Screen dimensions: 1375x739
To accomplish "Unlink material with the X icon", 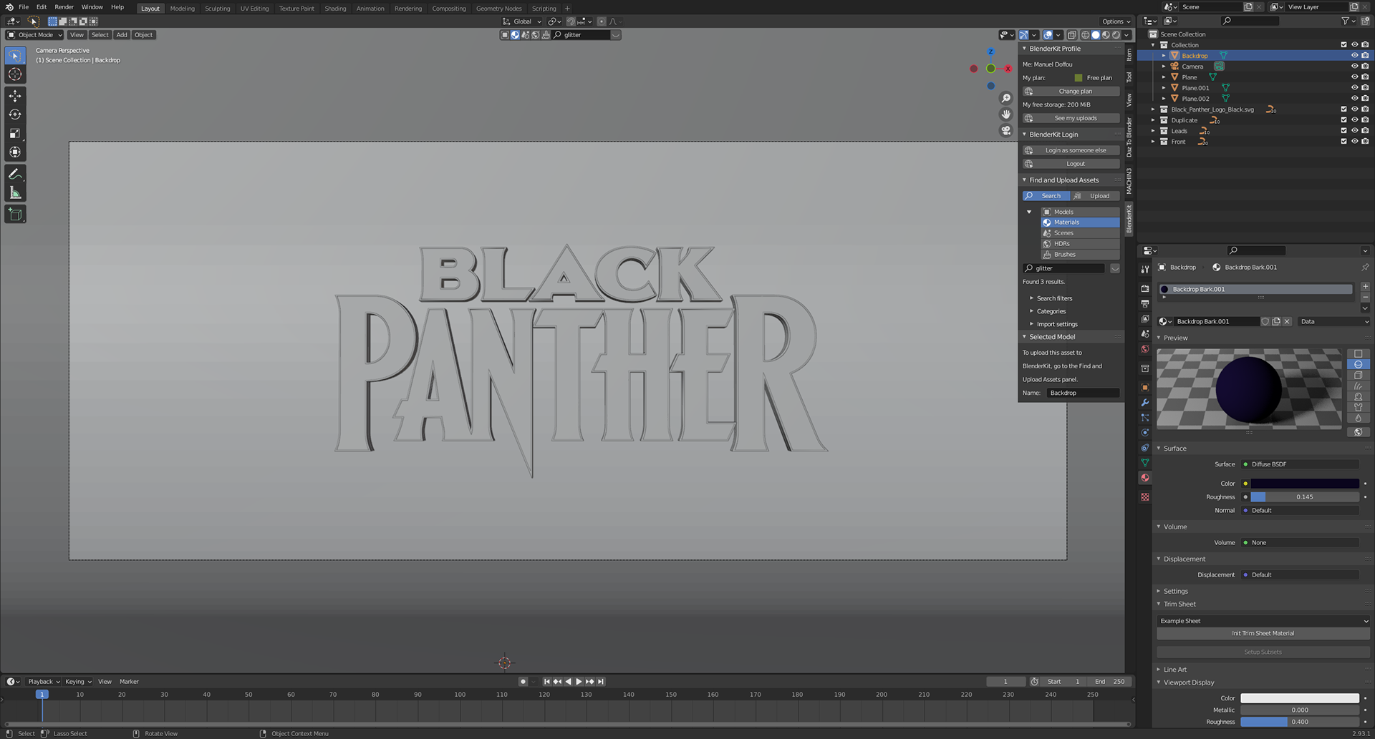I will click(1287, 322).
